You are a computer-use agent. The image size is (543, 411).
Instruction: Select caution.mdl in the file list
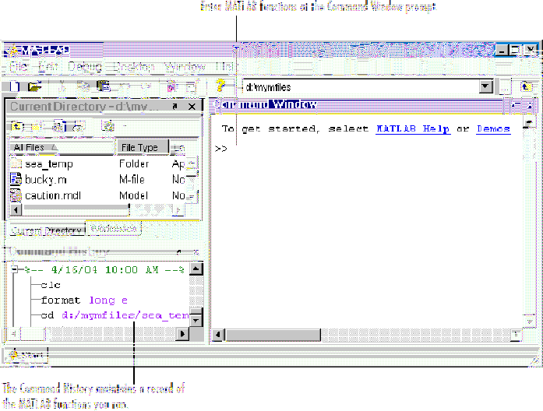(x=52, y=195)
